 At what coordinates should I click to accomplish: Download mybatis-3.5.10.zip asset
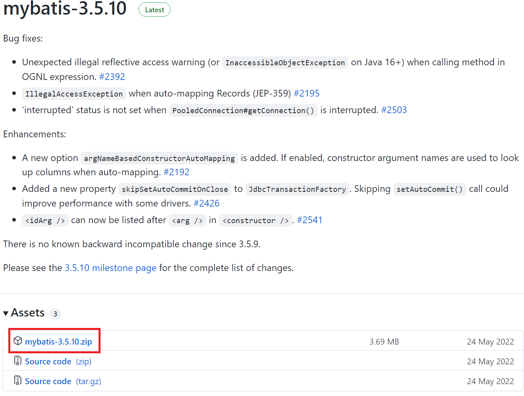tap(59, 341)
